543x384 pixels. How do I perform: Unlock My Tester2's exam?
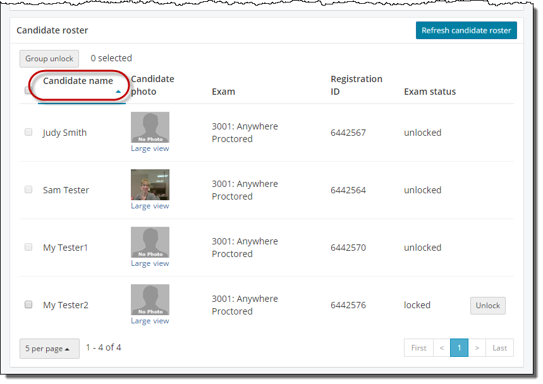487,306
